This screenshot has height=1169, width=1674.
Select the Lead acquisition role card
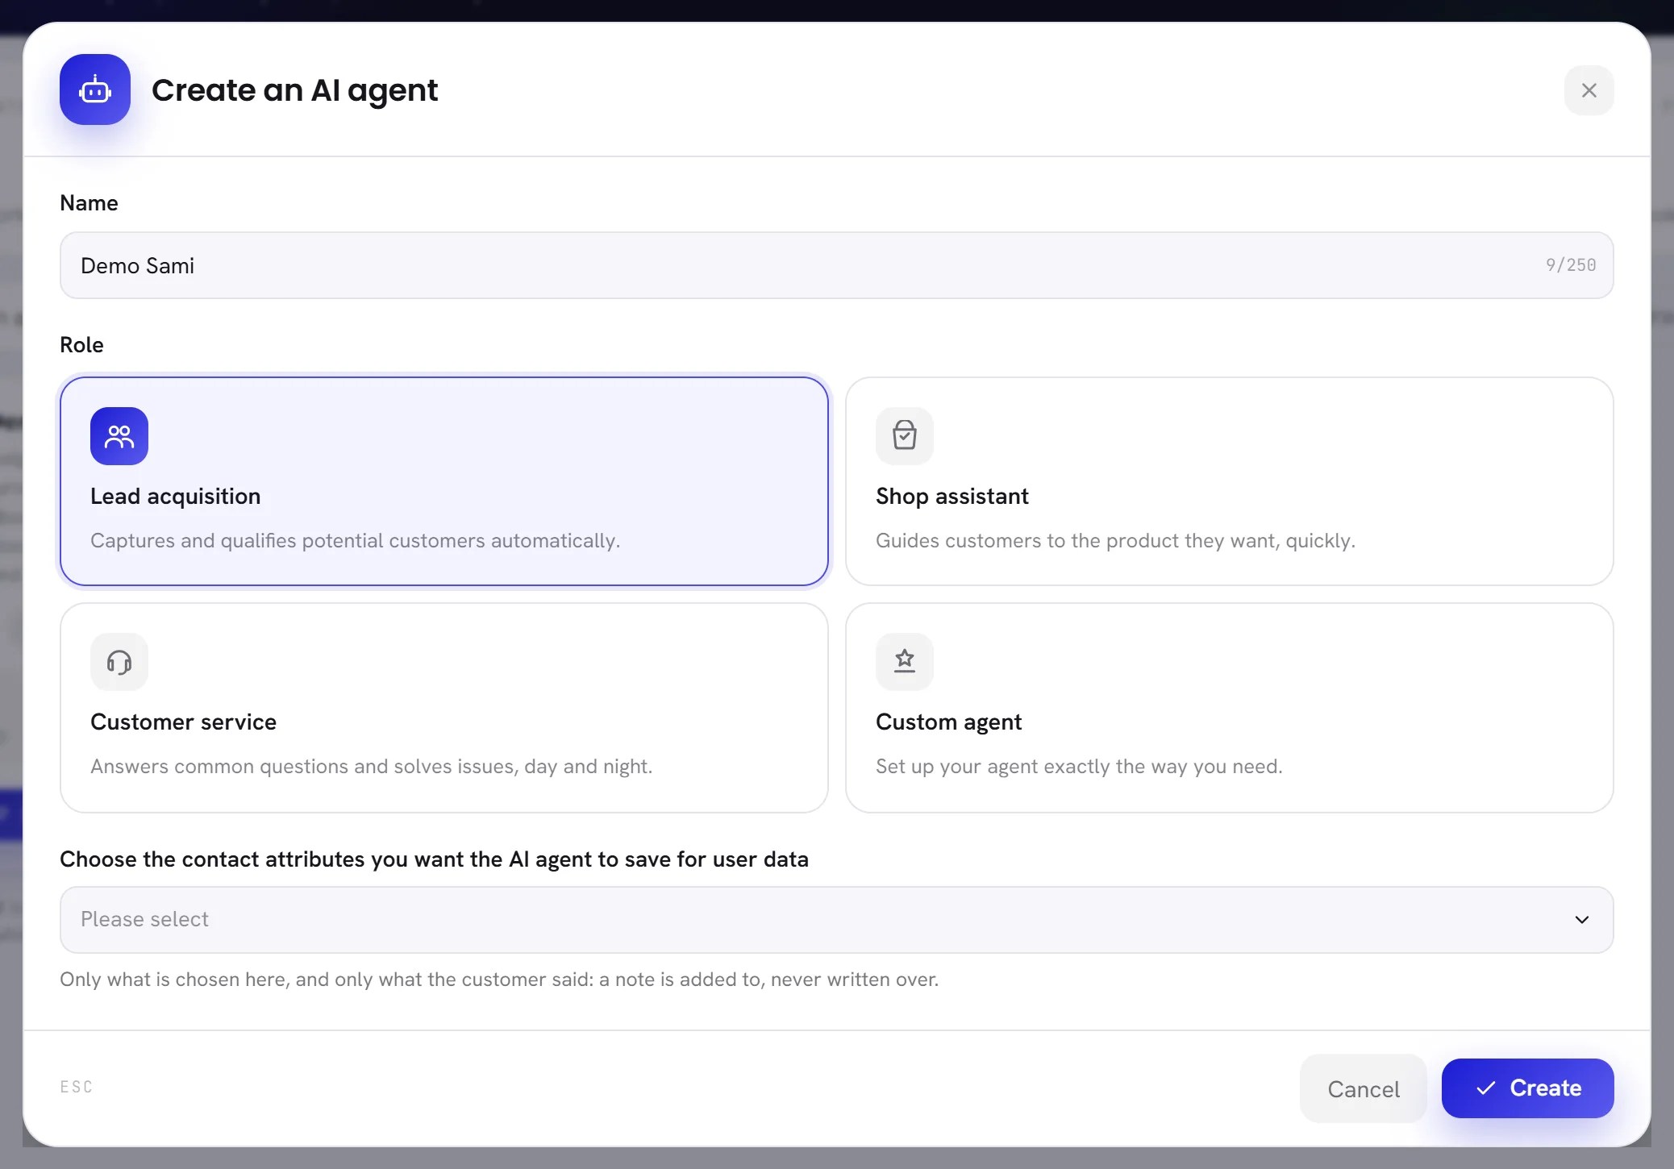tap(444, 481)
